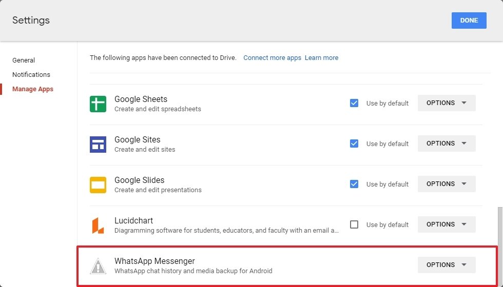
Task: Click the Lucidchart app name
Action: pyautogui.click(x=134, y=220)
